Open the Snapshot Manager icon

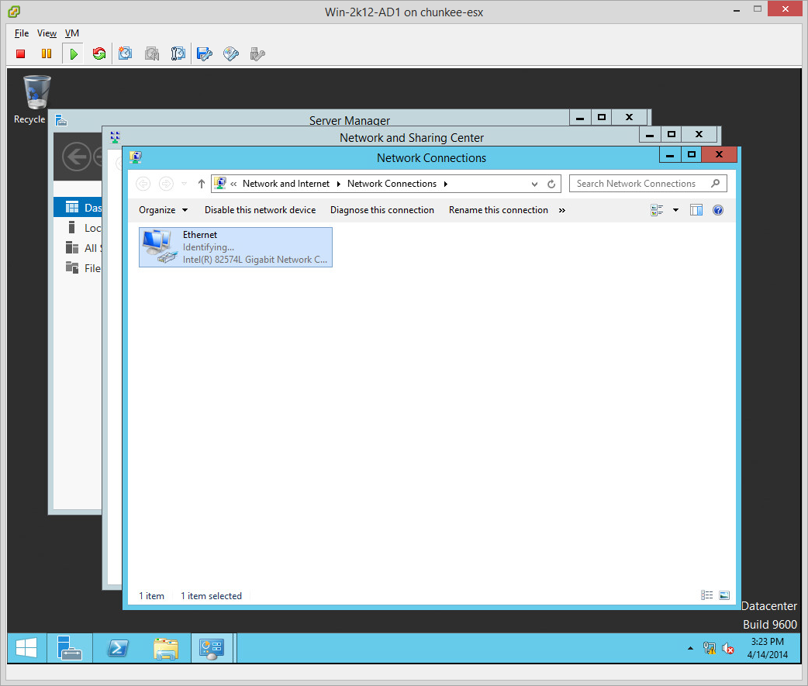pos(178,53)
